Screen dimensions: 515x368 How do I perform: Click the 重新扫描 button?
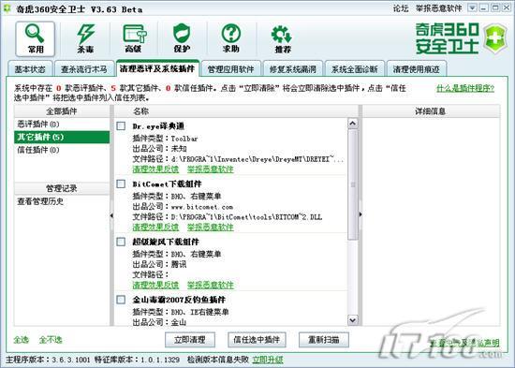(x=324, y=340)
